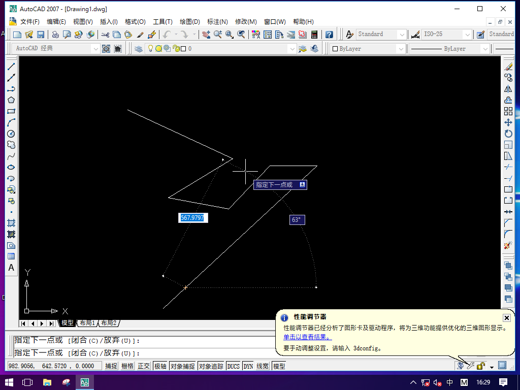Click the Save icon in standard toolbar
The height and width of the screenshot is (390, 520).
[41, 35]
